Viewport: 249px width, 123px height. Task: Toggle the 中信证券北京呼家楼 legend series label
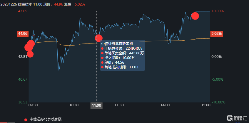coord(46,119)
